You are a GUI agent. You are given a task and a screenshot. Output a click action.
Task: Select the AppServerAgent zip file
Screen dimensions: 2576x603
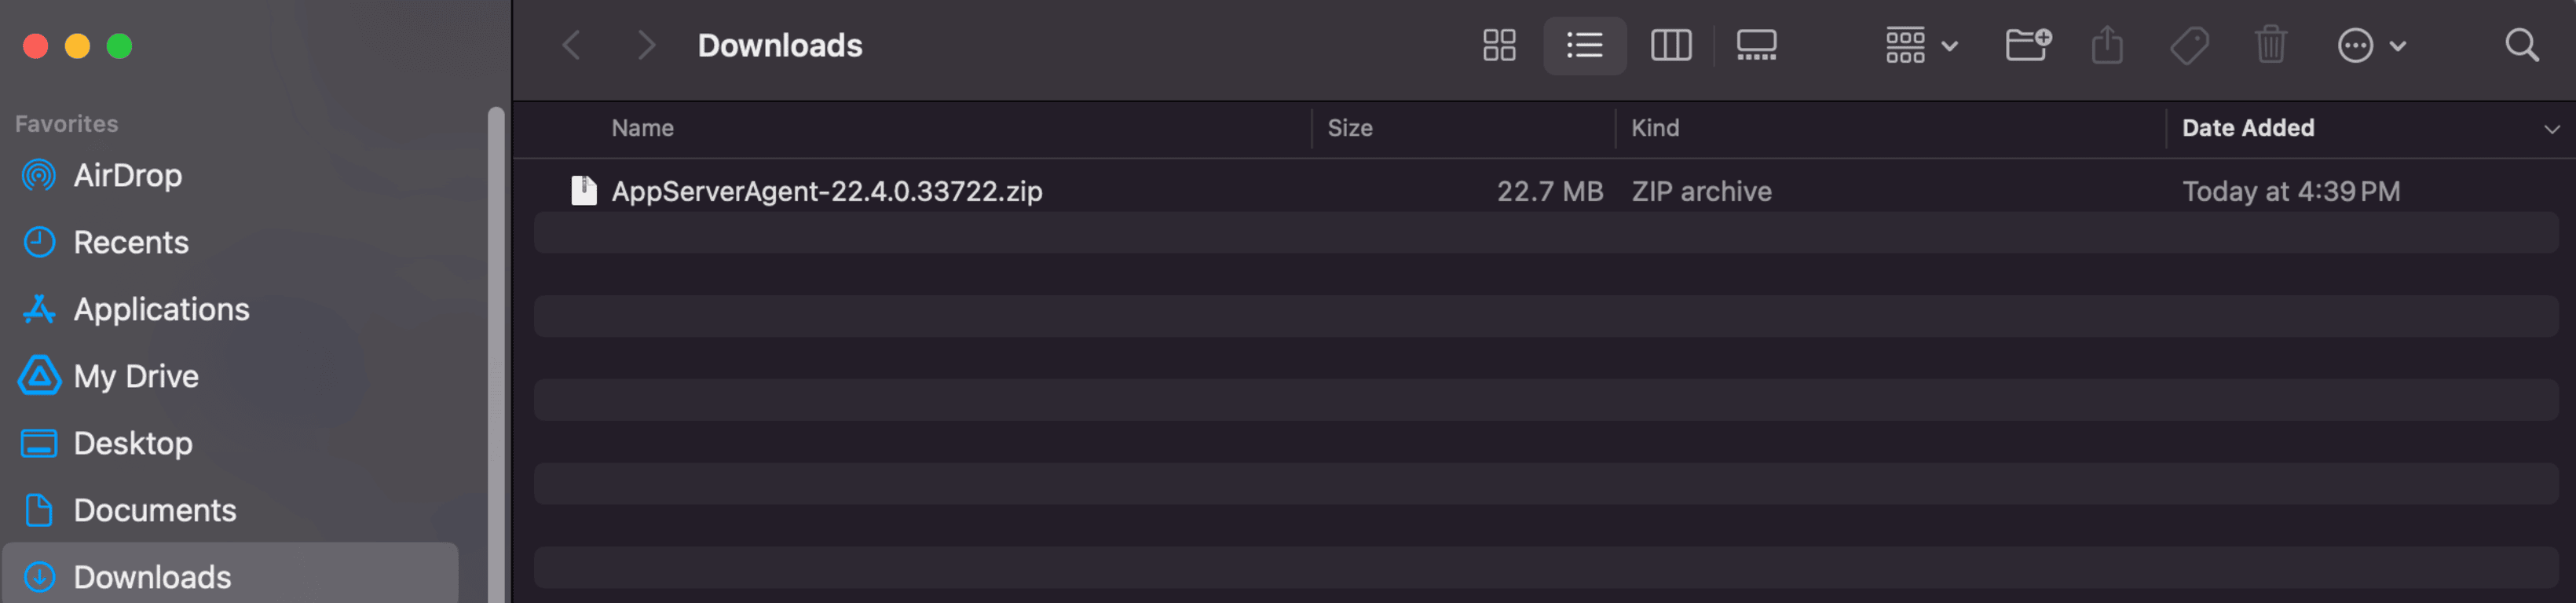[826, 191]
